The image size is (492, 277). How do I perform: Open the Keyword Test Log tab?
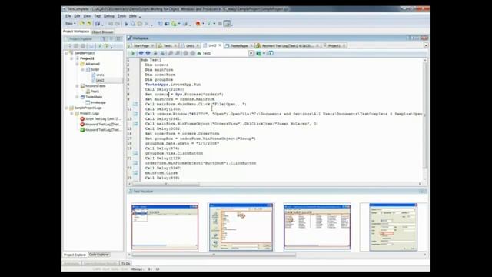click(x=287, y=46)
